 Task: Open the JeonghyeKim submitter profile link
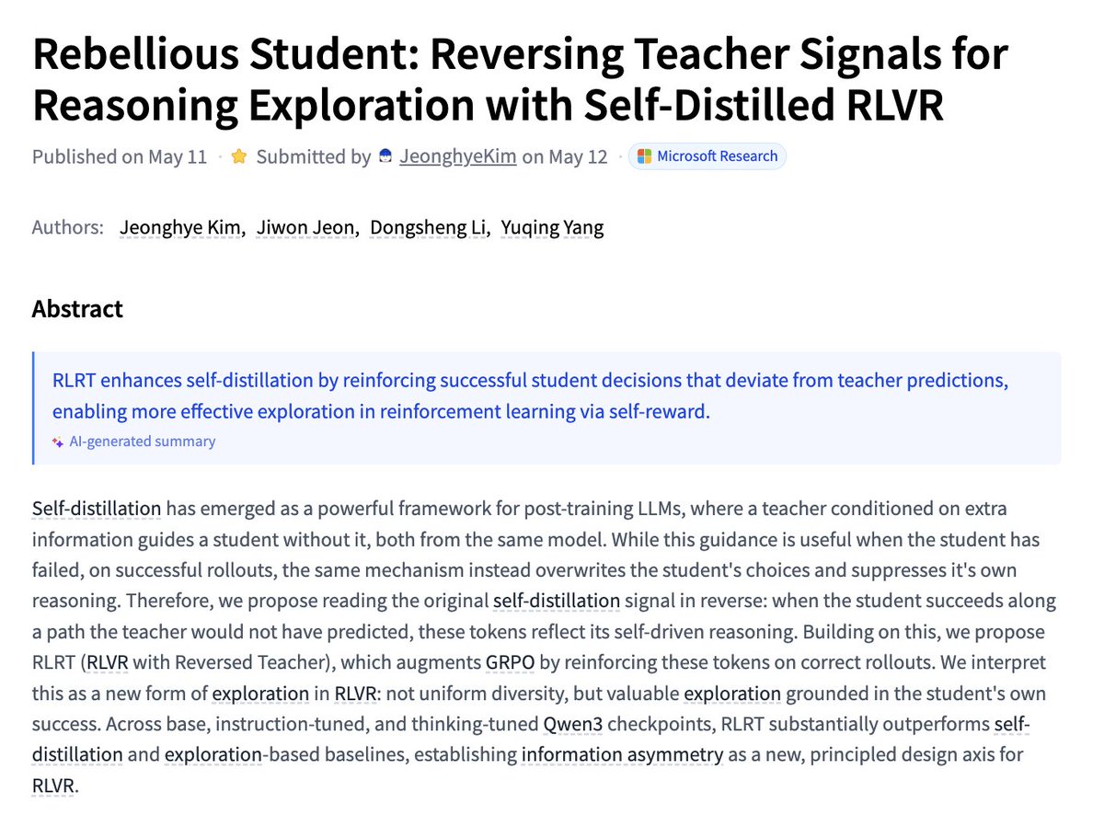click(x=458, y=157)
